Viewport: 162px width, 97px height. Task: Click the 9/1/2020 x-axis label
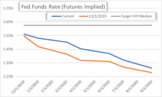coord(146,86)
